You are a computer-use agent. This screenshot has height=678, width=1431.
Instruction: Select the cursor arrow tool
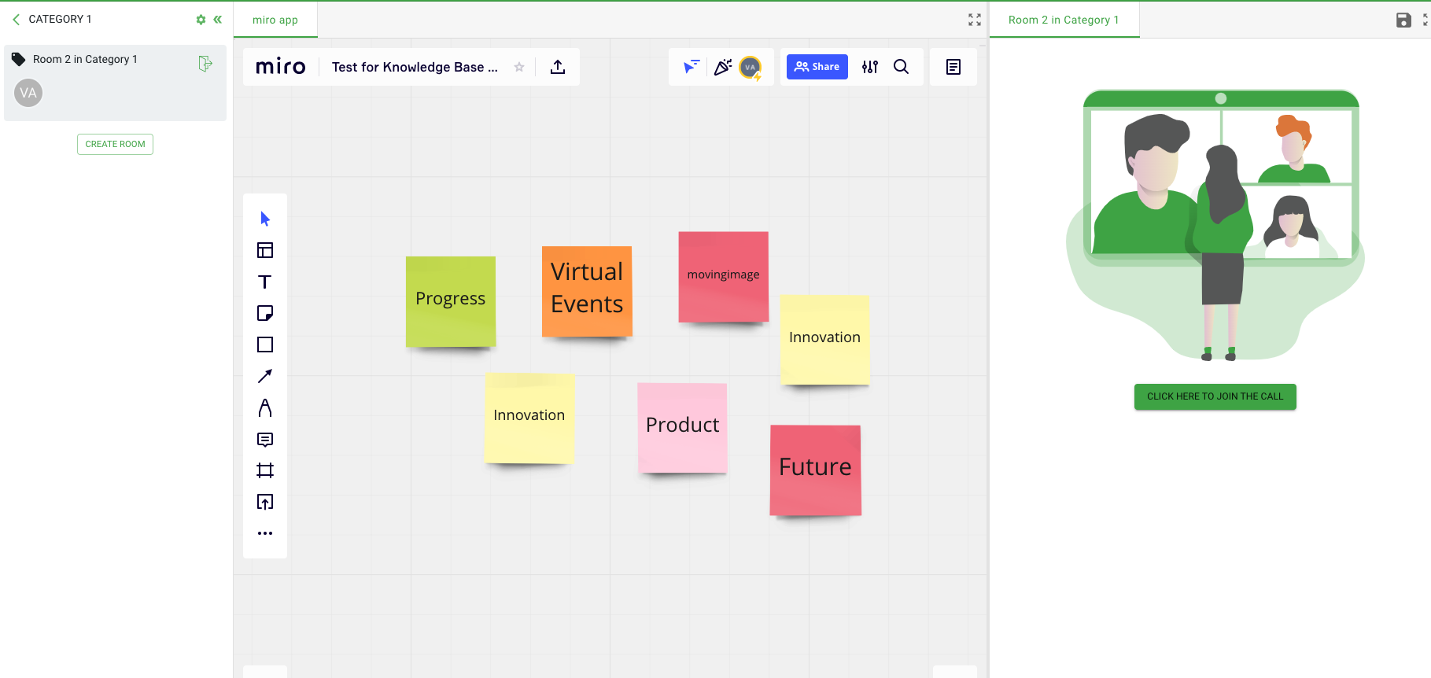(x=265, y=219)
